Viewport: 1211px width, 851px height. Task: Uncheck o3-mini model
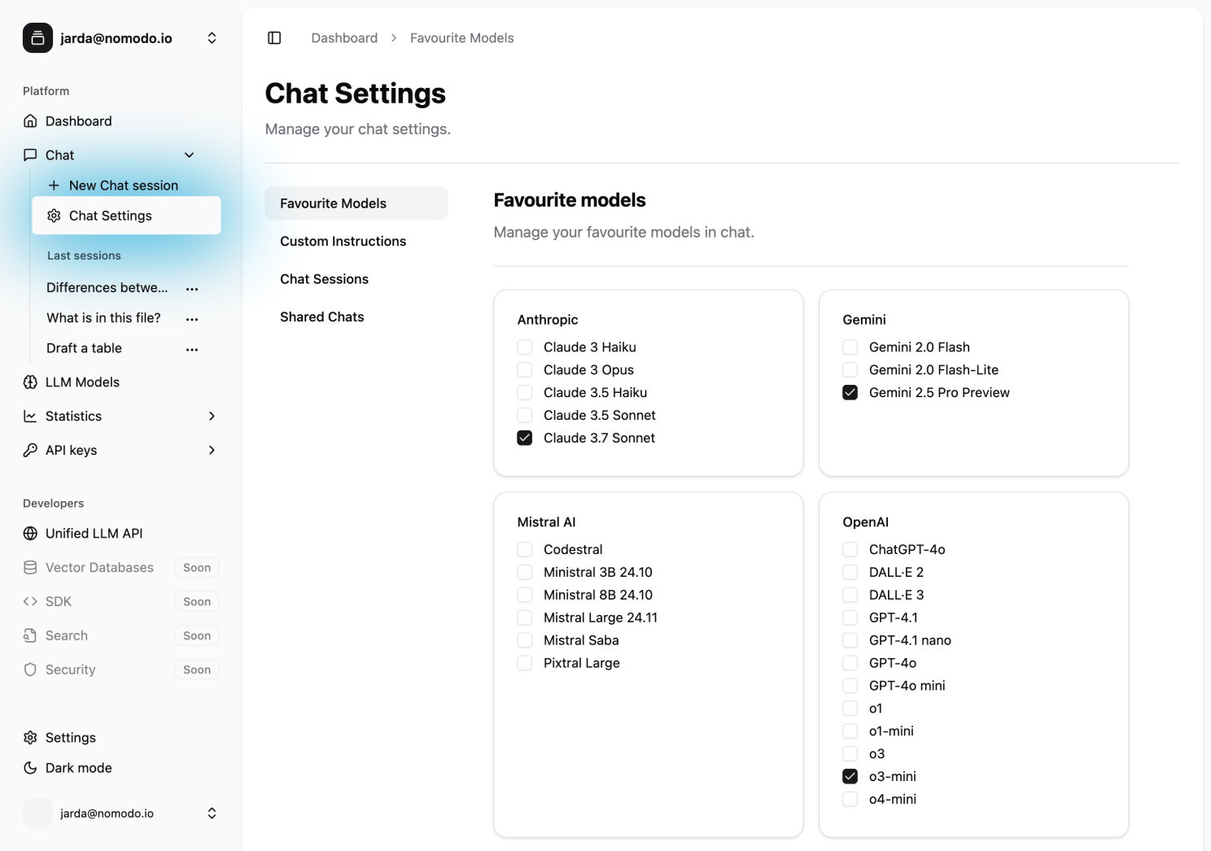(850, 776)
